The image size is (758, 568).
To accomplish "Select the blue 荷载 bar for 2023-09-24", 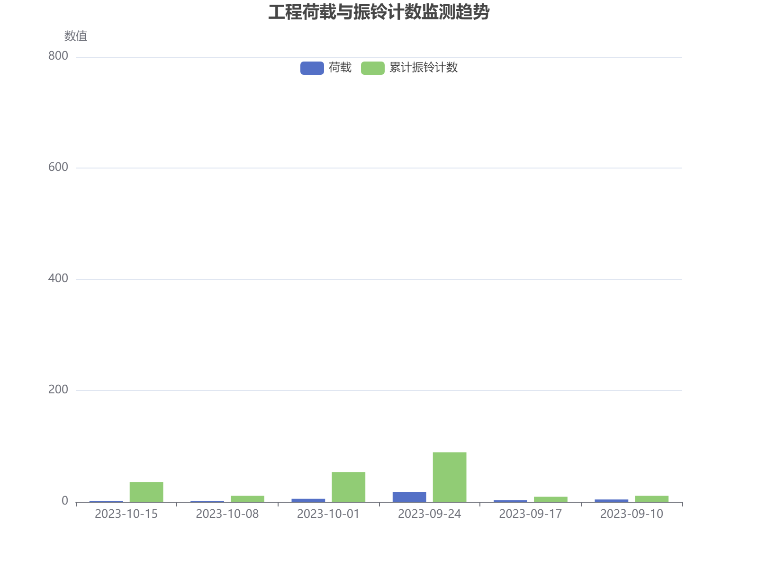I will tap(409, 497).
